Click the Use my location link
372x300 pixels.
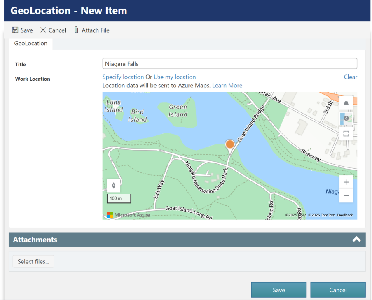[175, 77]
